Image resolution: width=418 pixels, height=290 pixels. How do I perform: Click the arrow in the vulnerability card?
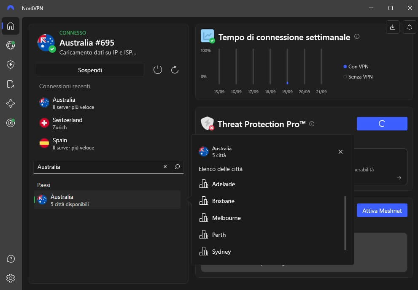(x=399, y=178)
